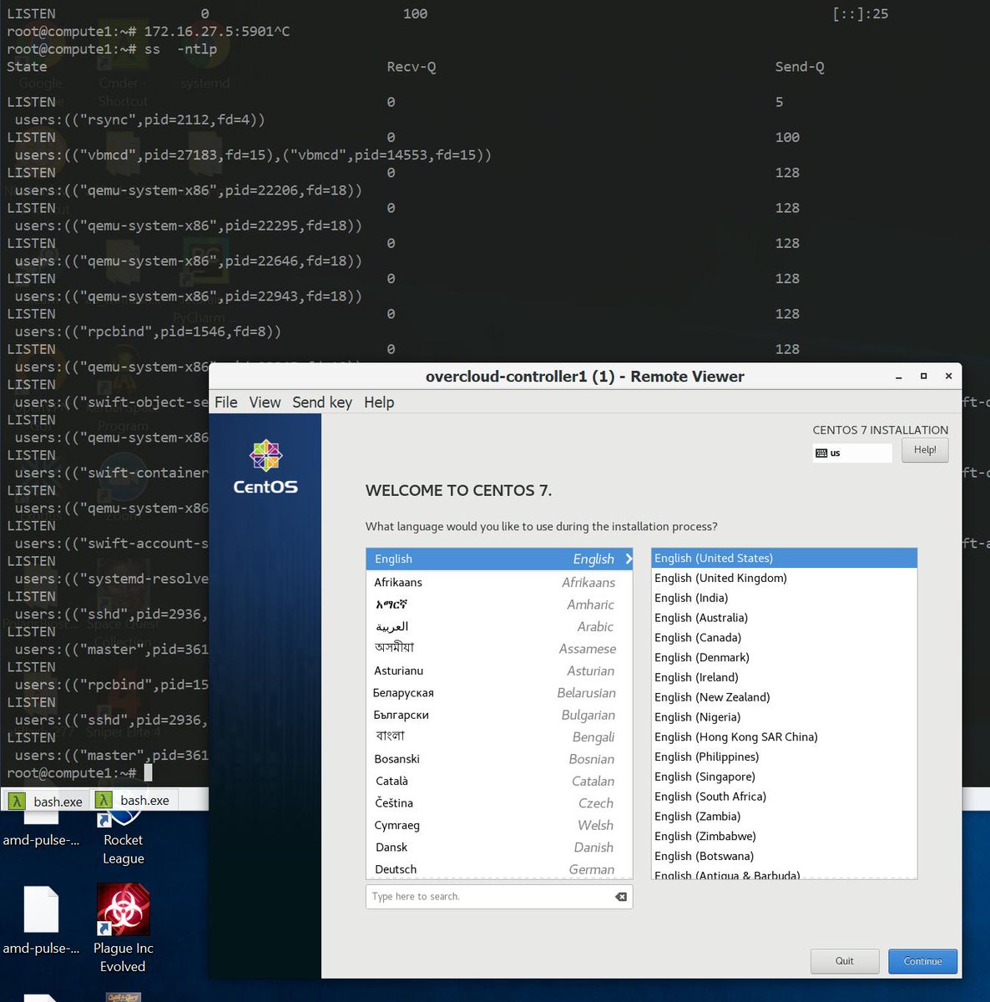
Task: Choose English (Hong Kong SAR China) locale
Action: pyautogui.click(x=784, y=737)
